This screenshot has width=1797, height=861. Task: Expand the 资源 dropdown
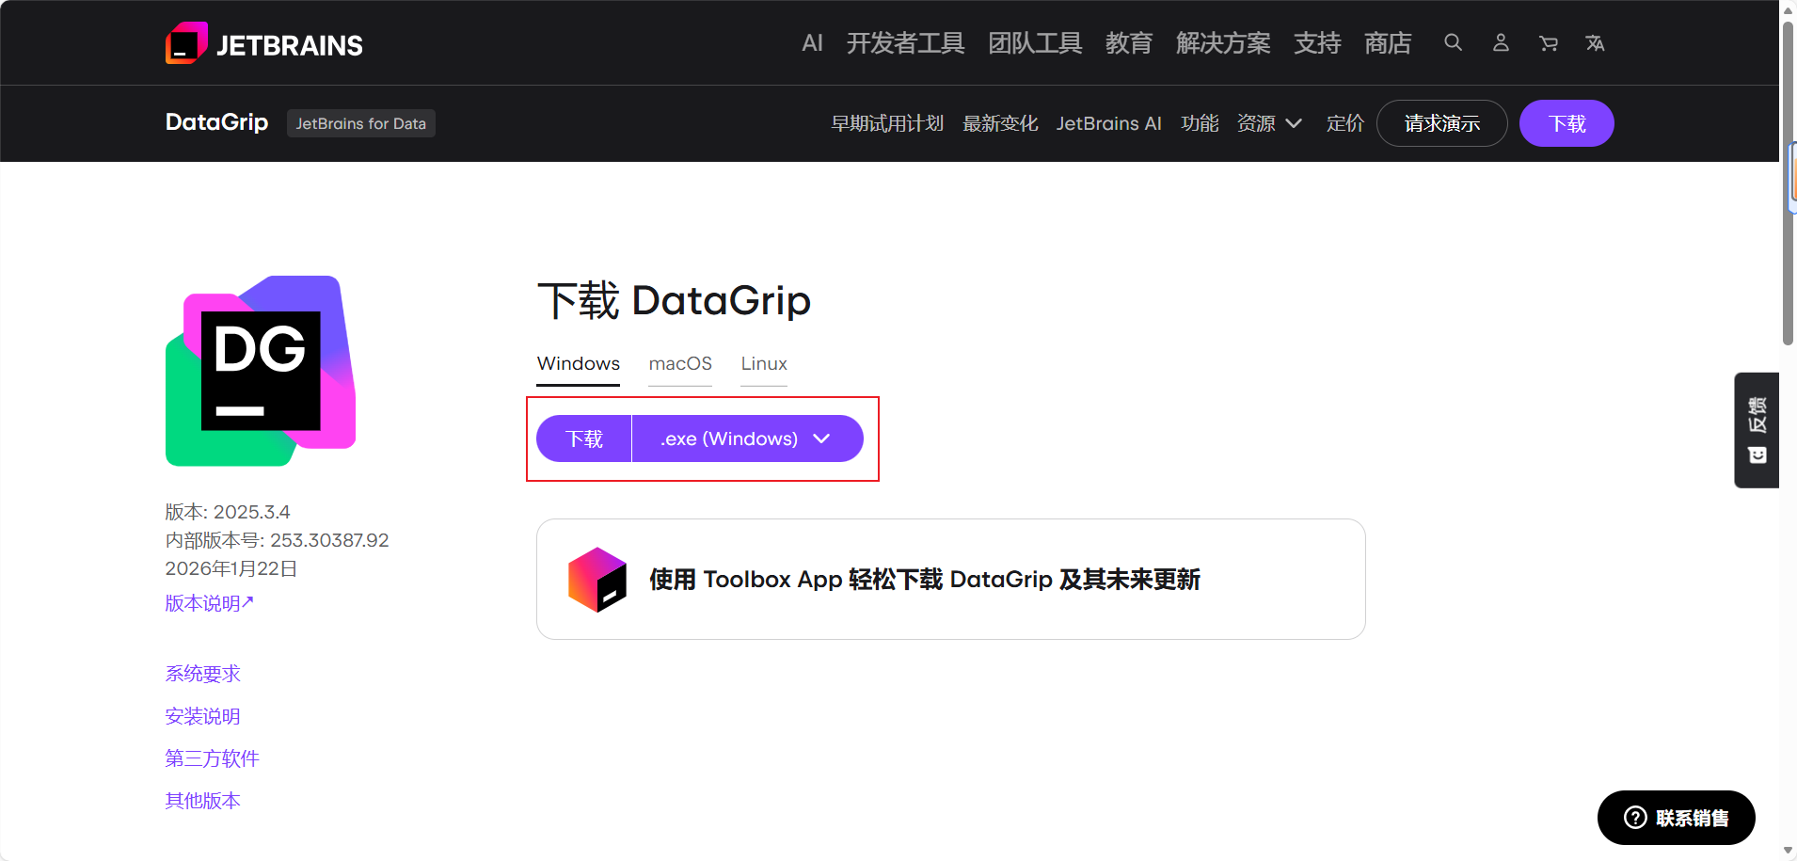pyautogui.click(x=1269, y=123)
